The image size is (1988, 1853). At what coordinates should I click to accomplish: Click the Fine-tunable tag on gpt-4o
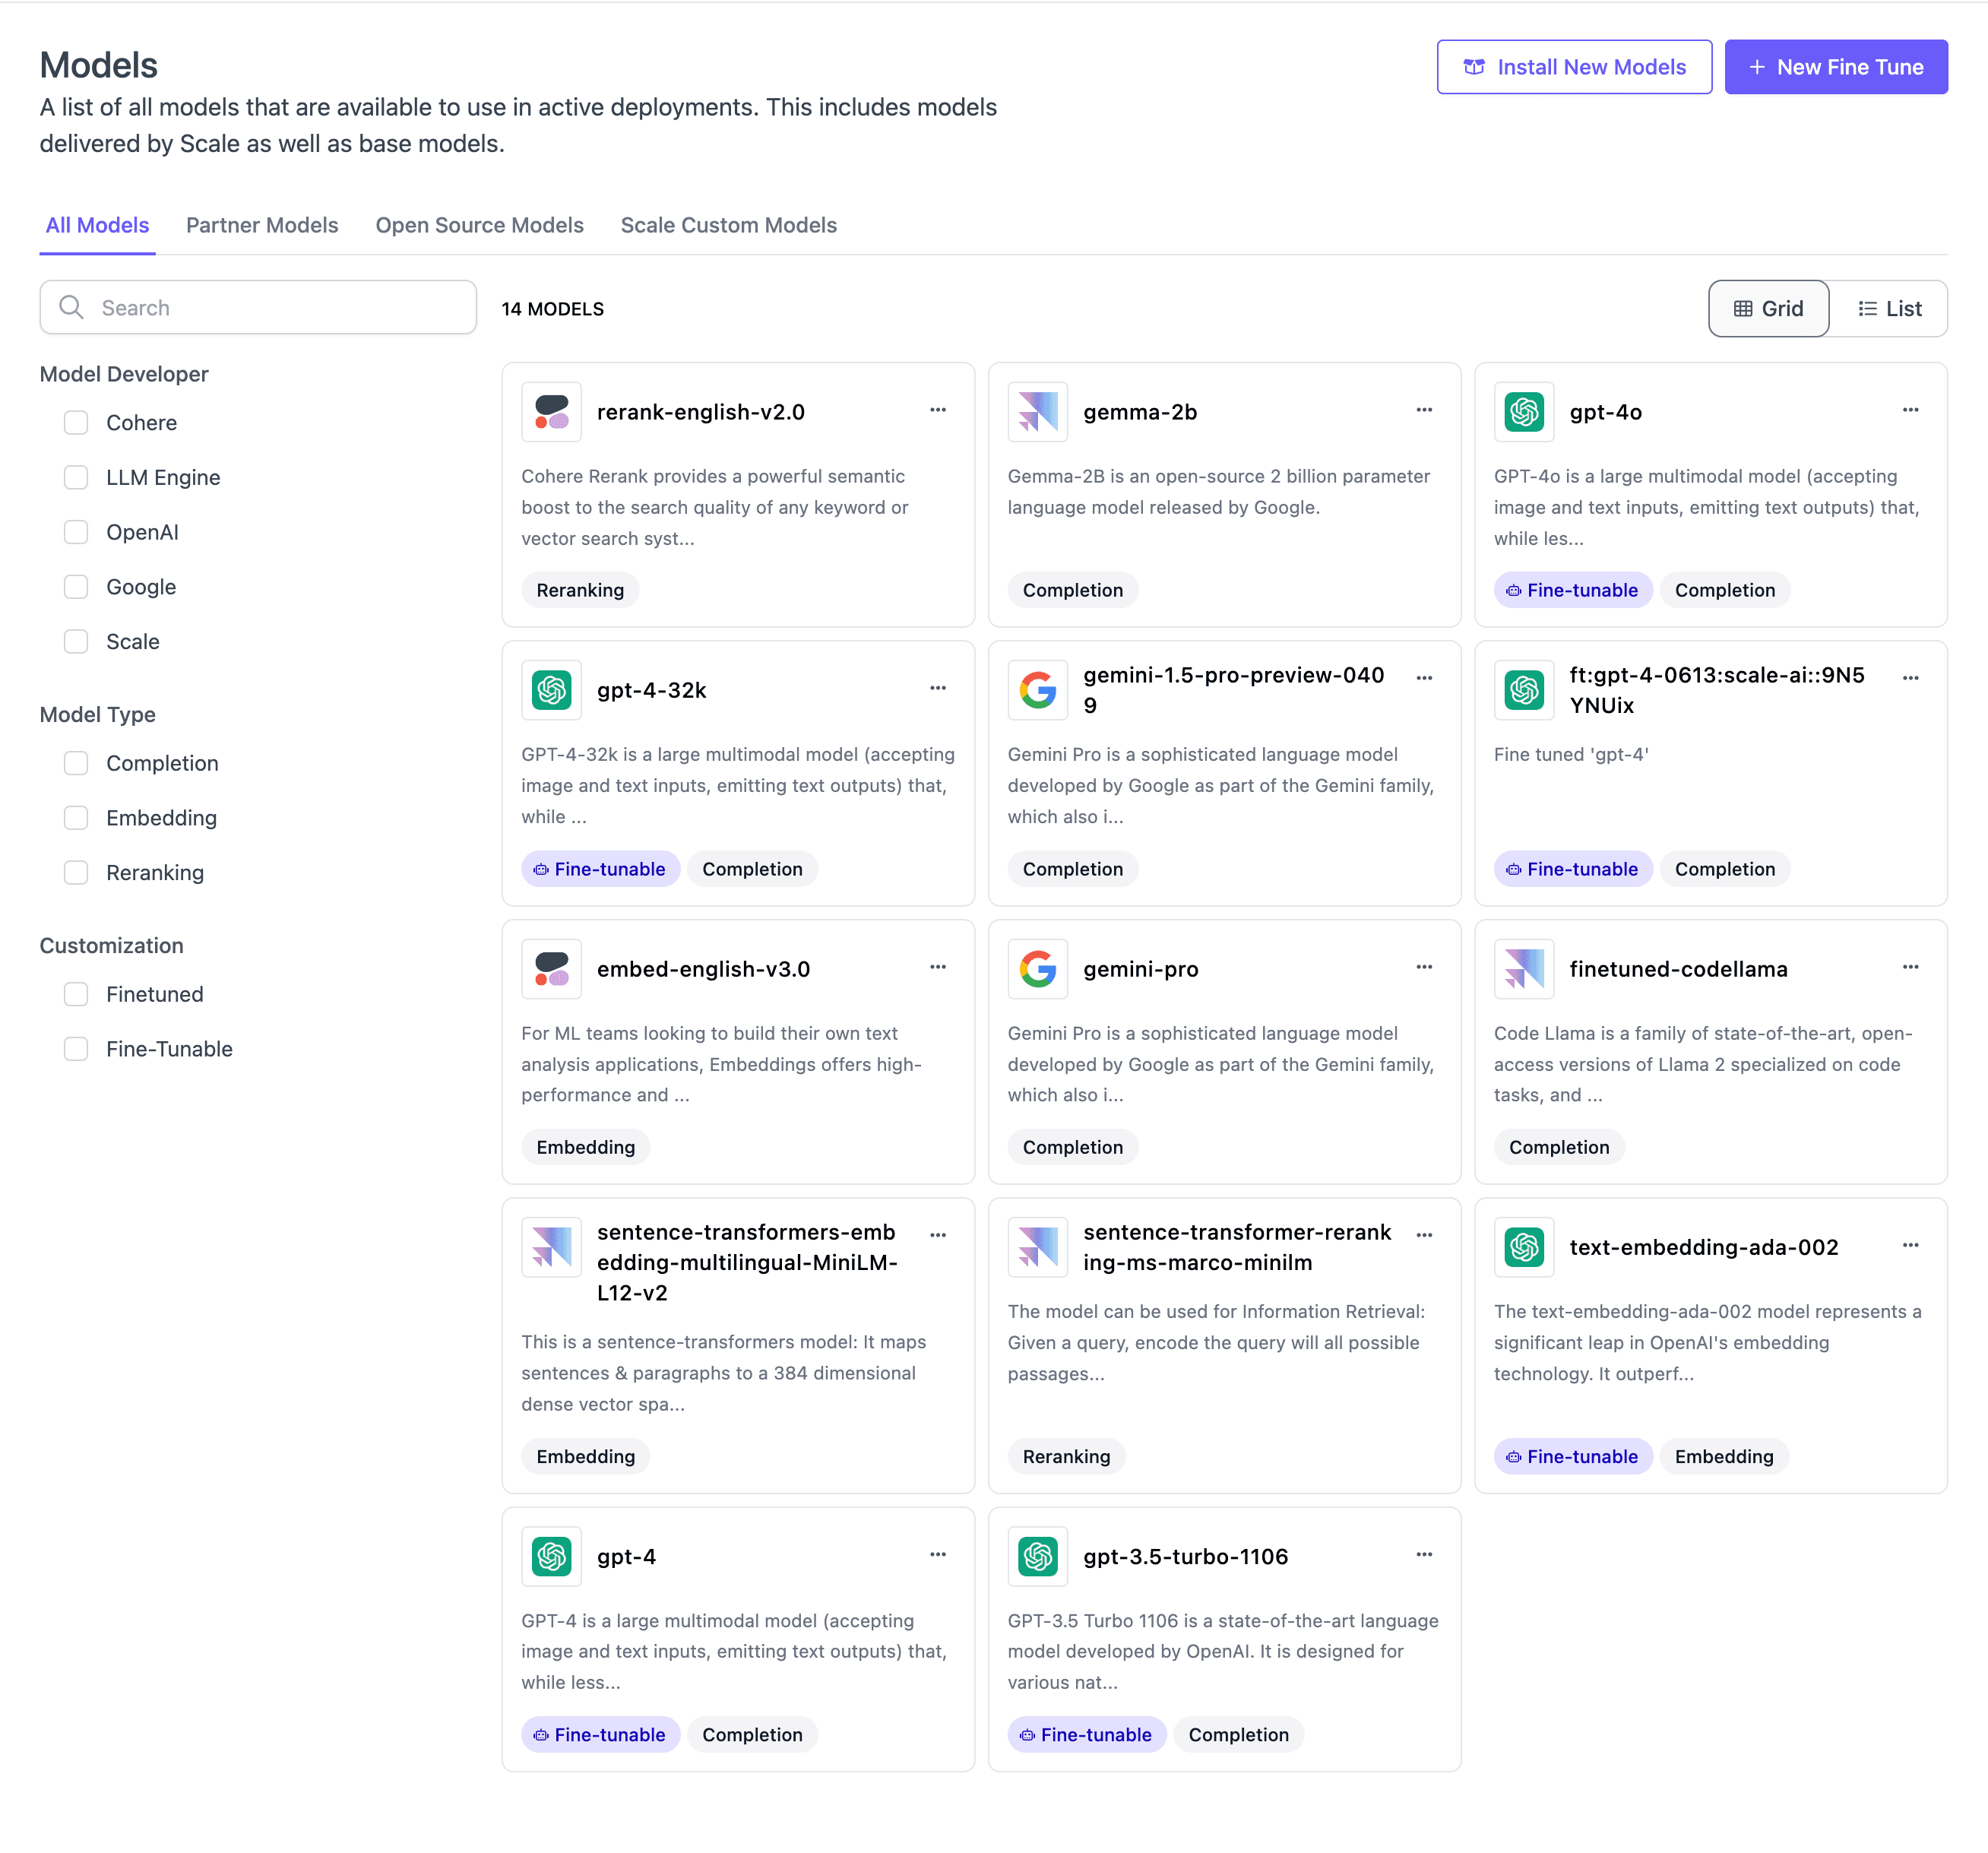click(1572, 590)
